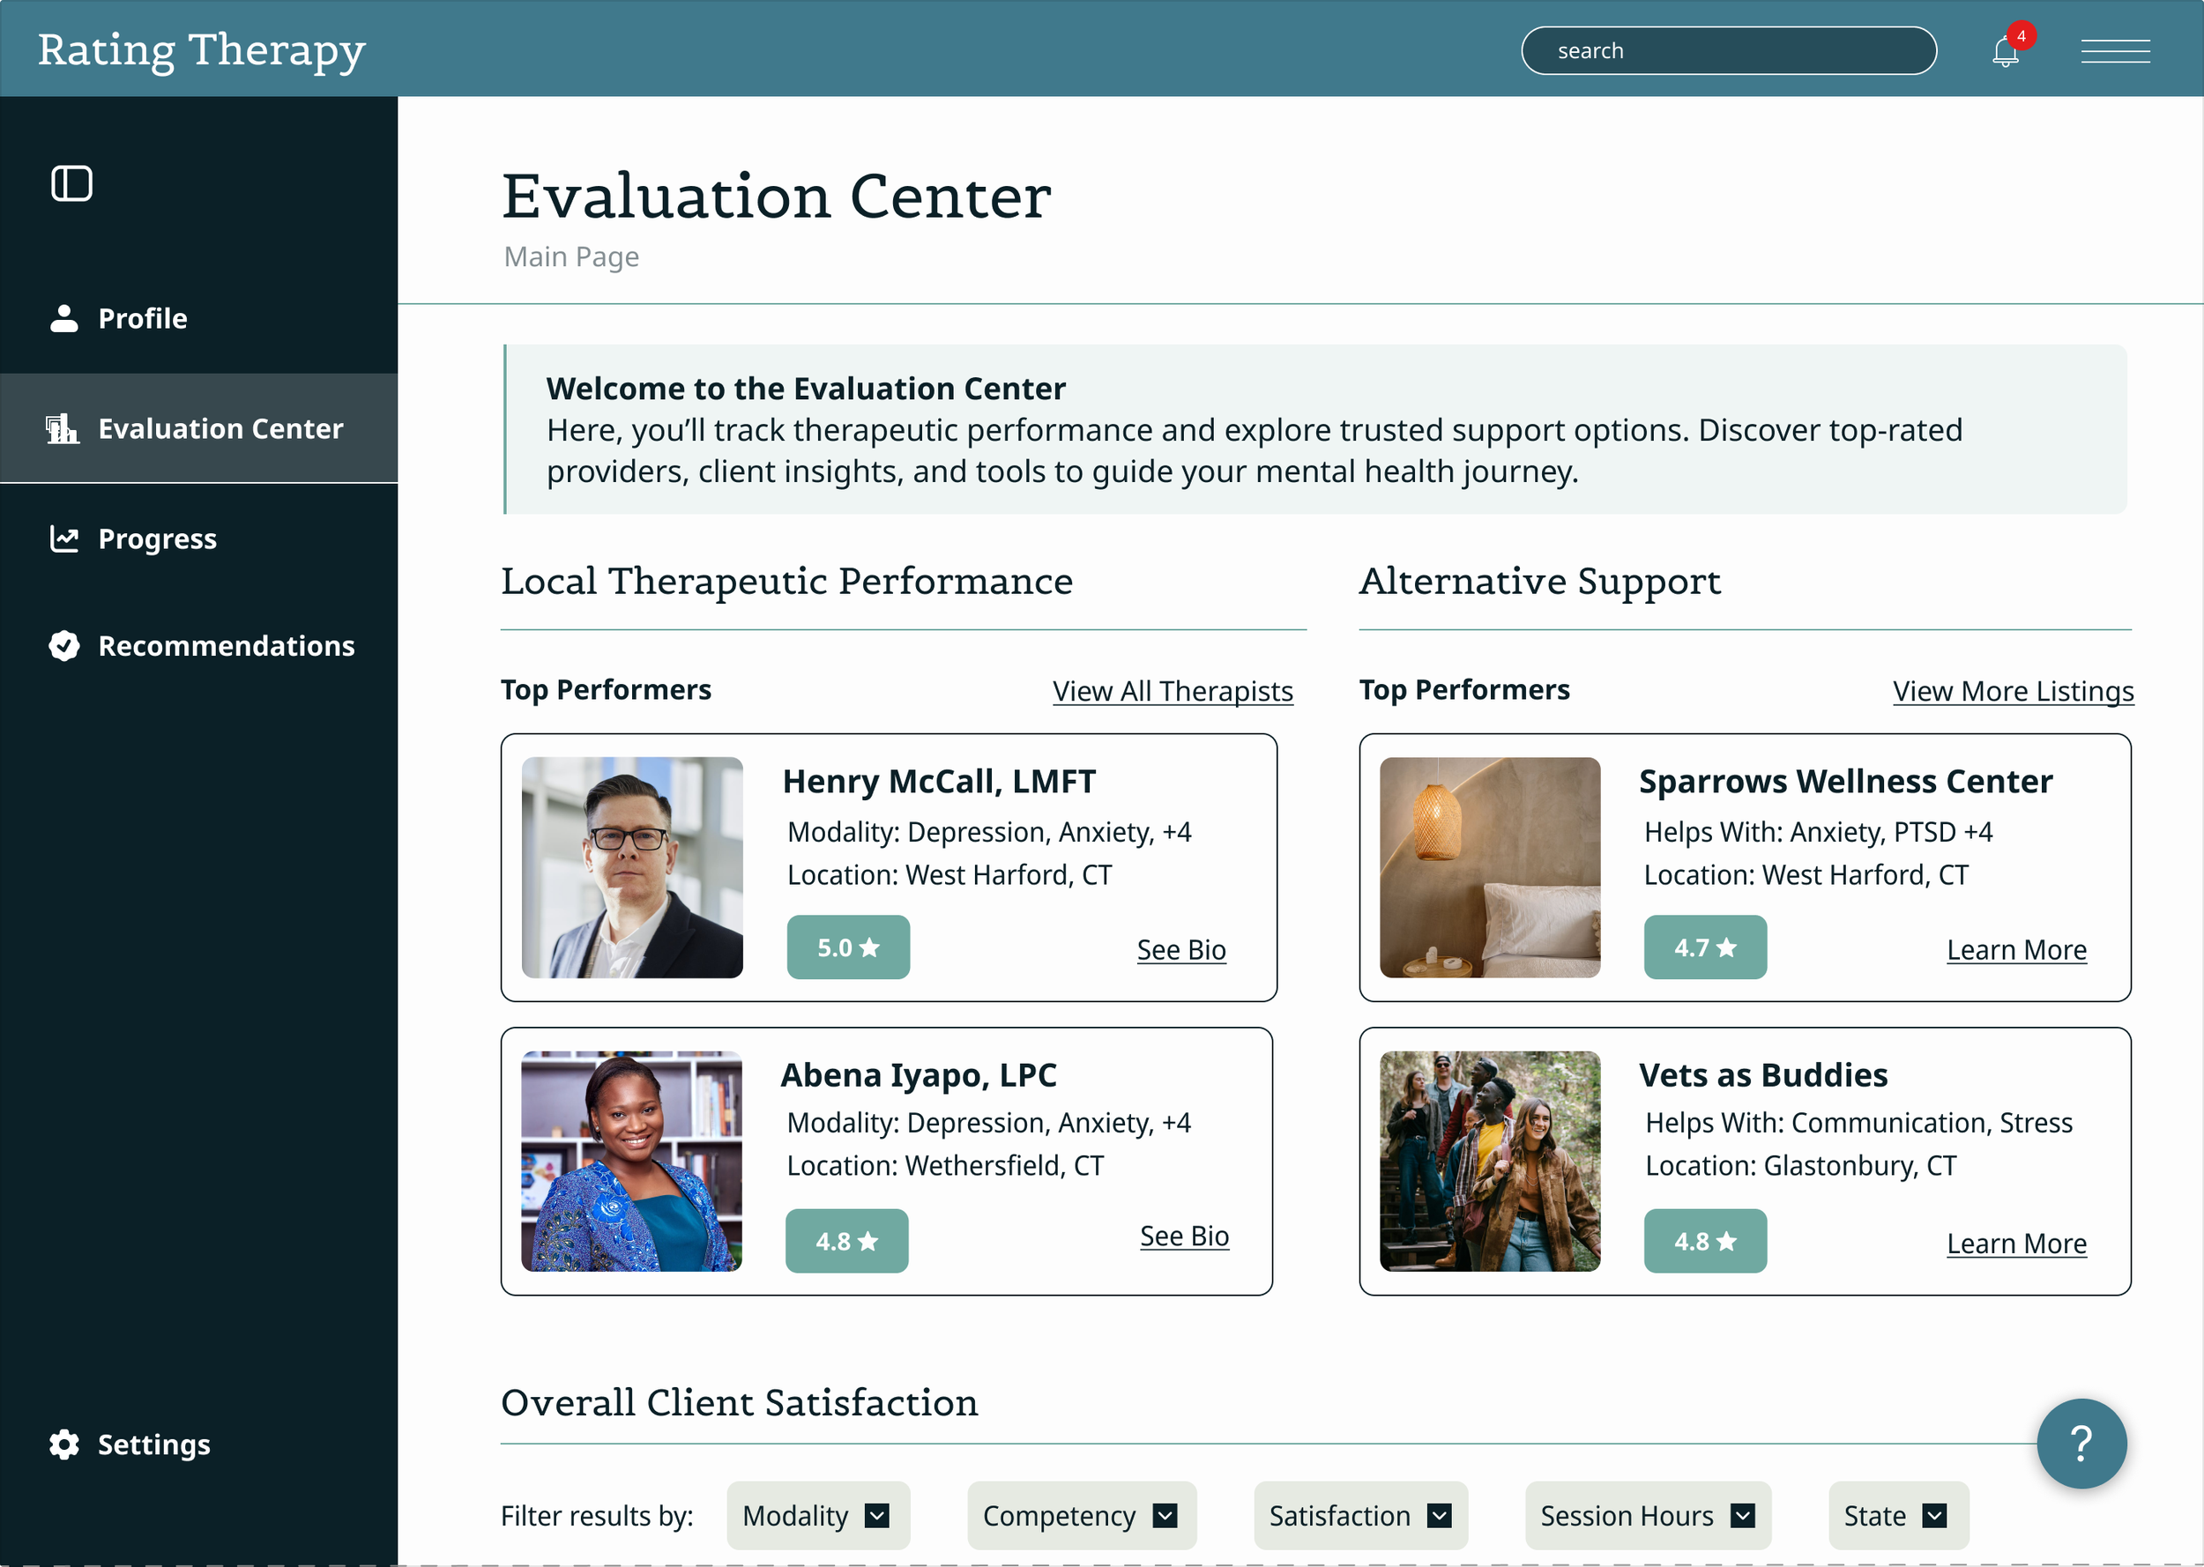The height and width of the screenshot is (1567, 2204).
Task: Click the View All Therapists link
Action: pyautogui.click(x=1172, y=691)
